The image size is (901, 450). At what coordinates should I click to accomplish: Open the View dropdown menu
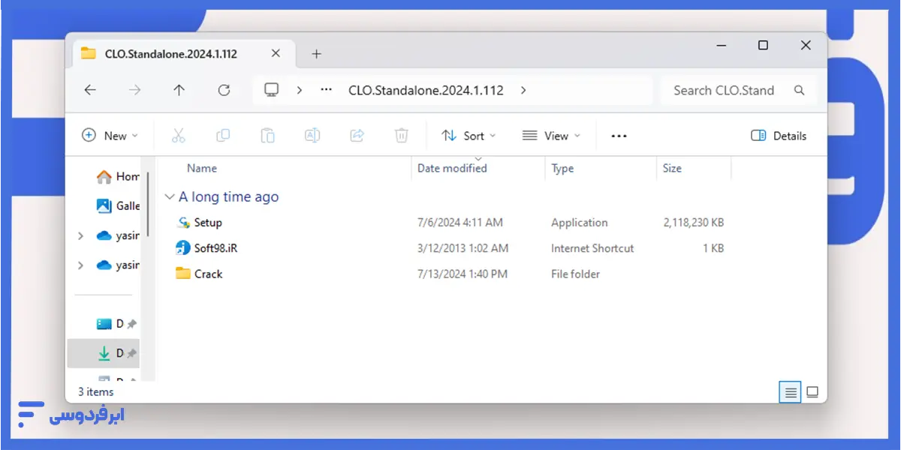pyautogui.click(x=552, y=136)
